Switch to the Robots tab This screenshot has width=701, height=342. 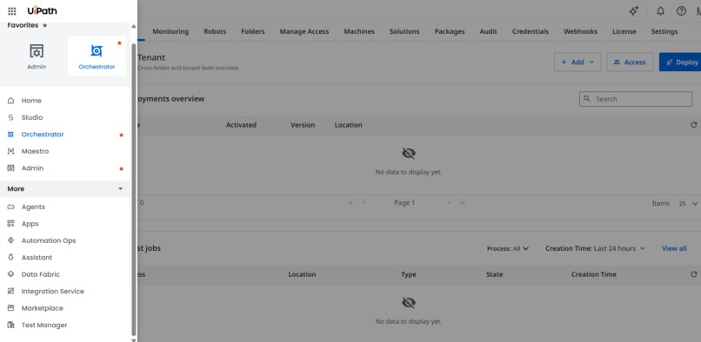tap(215, 31)
